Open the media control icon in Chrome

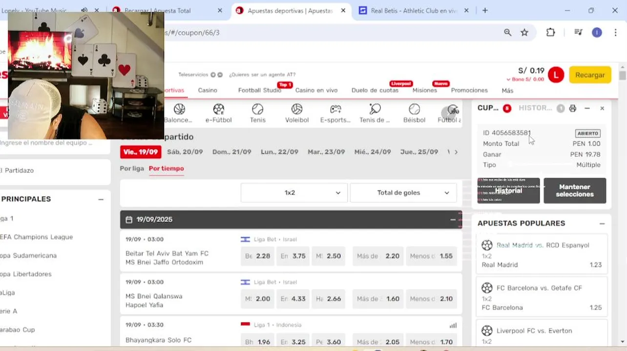coord(579,32)
